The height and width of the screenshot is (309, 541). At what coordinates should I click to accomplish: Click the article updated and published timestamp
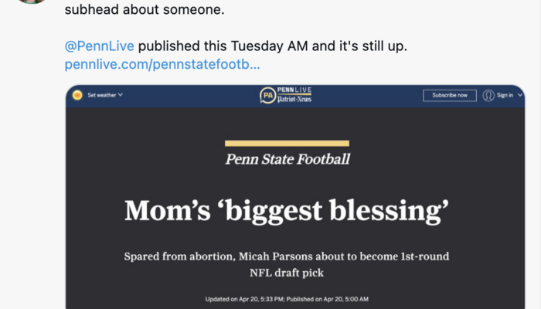click(x=287, y=298)
